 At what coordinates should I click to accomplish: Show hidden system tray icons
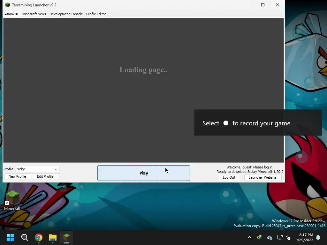pos(249,237)
